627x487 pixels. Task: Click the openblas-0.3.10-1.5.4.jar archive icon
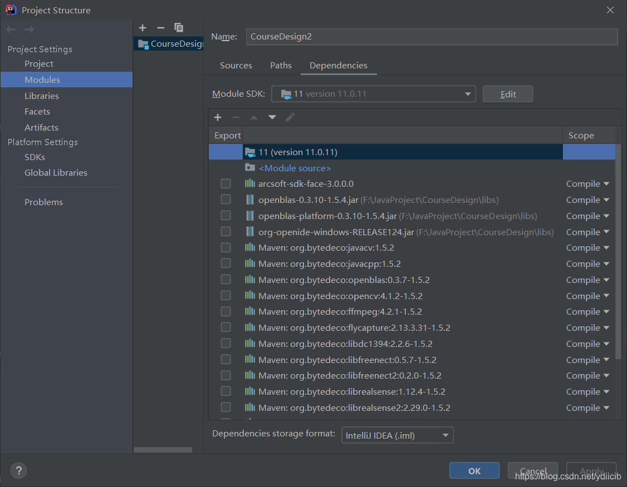pyautogui.click(x=250, y=200)
